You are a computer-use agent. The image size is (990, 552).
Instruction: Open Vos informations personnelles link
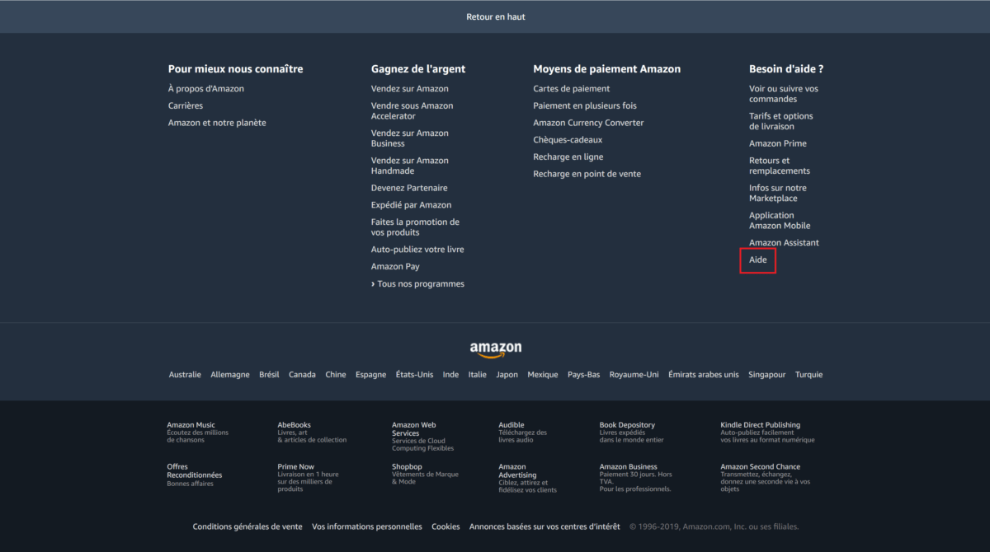point(367,526)
